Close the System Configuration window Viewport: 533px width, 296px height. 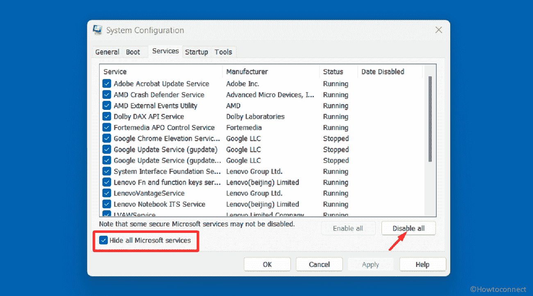pyautogui.click(x=438, y=30)
